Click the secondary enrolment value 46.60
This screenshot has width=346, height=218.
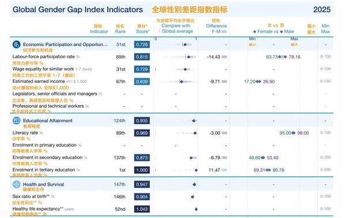(x=255, y=158)
